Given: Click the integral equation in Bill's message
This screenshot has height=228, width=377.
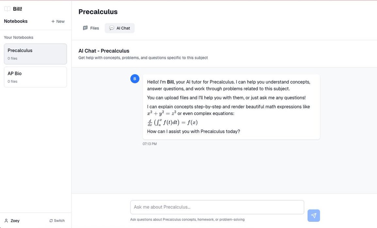Looking at the screenshot, I should tap(172, 122).
